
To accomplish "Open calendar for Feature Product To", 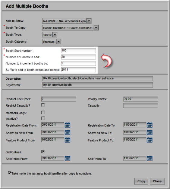I will 150,140.
